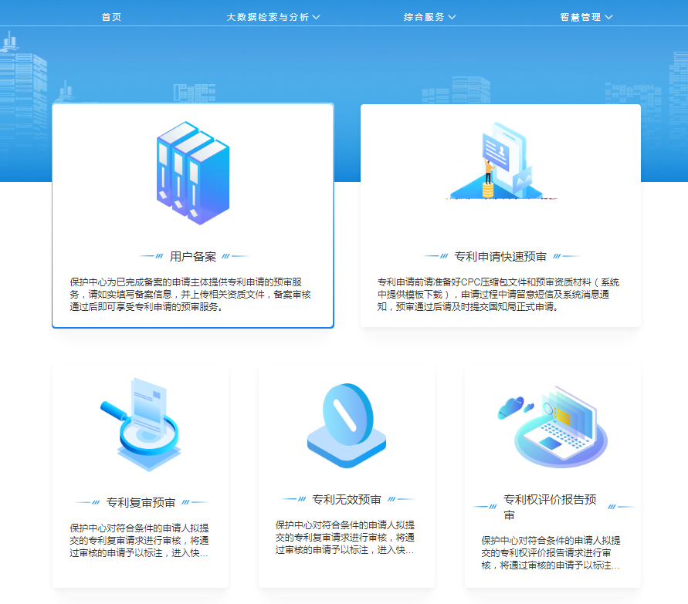This screenshot has width=688, height=604.
Task: Click the 专利权评价报告预审 laptop icon
Action: click(554, 427)
